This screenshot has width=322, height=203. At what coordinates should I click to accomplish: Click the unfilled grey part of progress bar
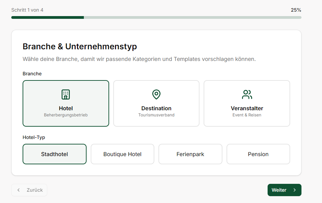click(x=192, y=17)
